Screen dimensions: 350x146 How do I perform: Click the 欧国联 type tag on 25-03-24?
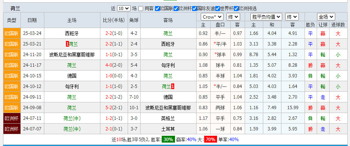click(12, 33)
